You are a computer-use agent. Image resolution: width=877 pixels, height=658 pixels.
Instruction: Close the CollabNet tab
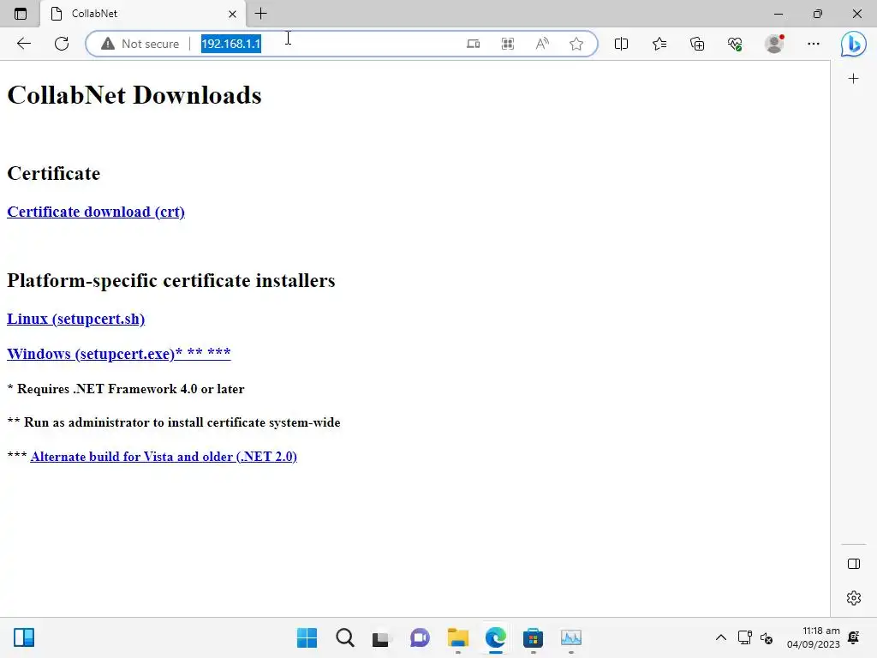(x=232, y=14)
